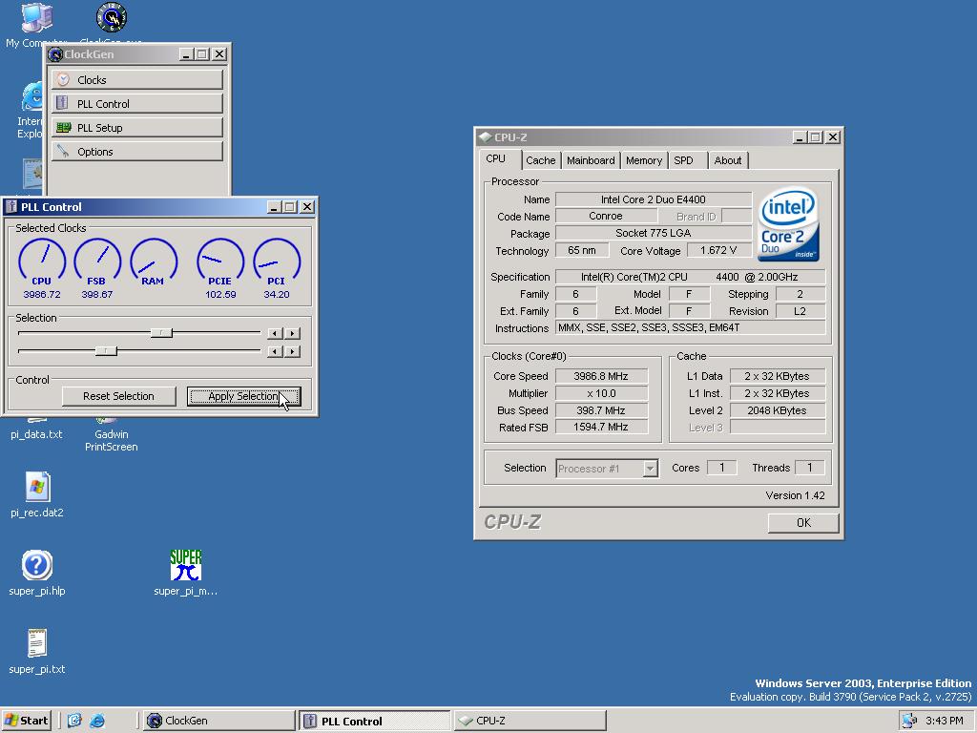Switch to PLL Control taskbar button
Screen dimensions: 977x733
click(x=374, y=721)
